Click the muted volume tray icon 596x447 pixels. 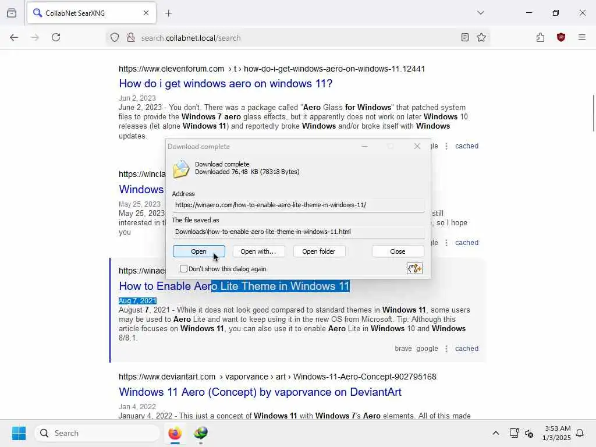[528, 433]
